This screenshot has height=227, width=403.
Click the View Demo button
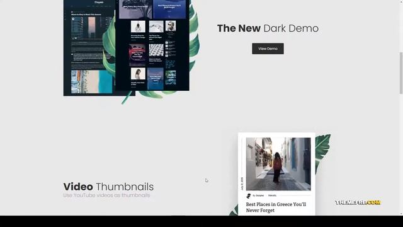pyautogui.click(x=268, y=49)
